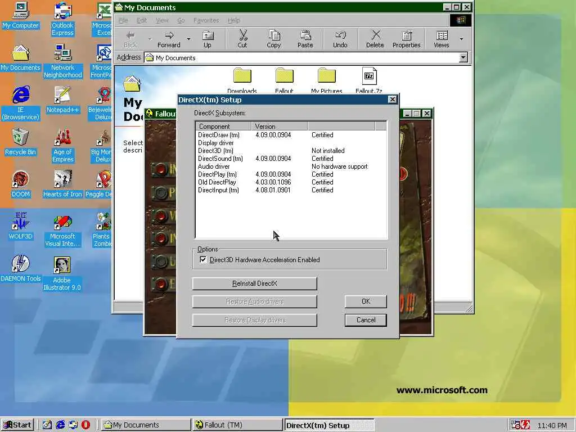The width and height of the screenshot is (576, 432).
Task: Click the Component column header
Action: 223,127
